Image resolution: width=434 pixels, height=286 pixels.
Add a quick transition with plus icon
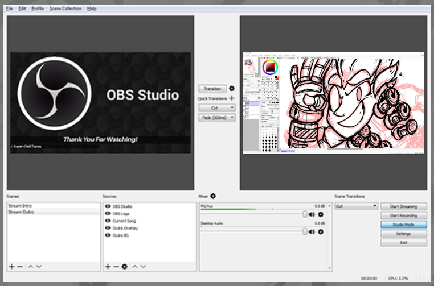232,98
